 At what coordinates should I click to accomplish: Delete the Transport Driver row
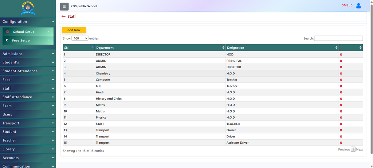tap(341, 136)
